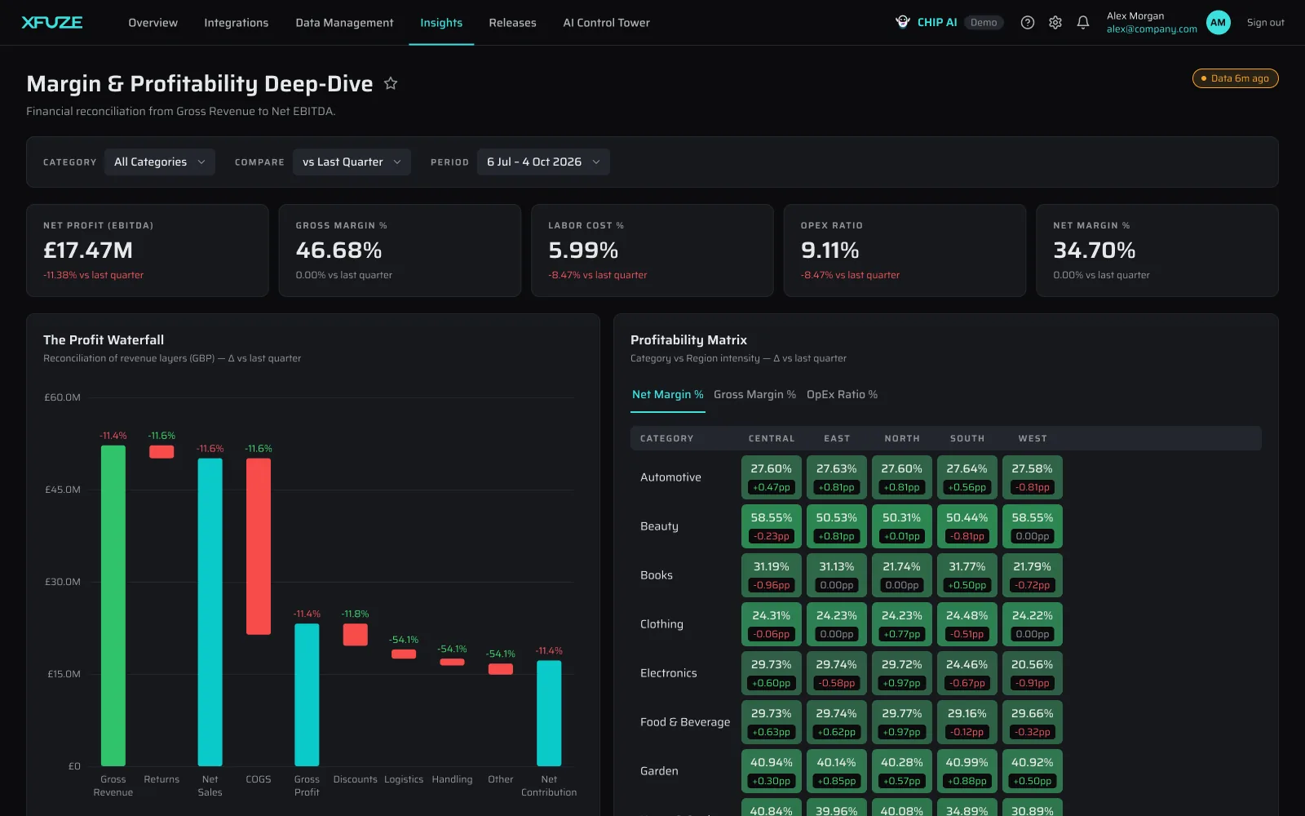Viewport: 1305px width, 816px height.
Task: Open the vs Last Quarter compare dropdown
Action: (352, 162)
